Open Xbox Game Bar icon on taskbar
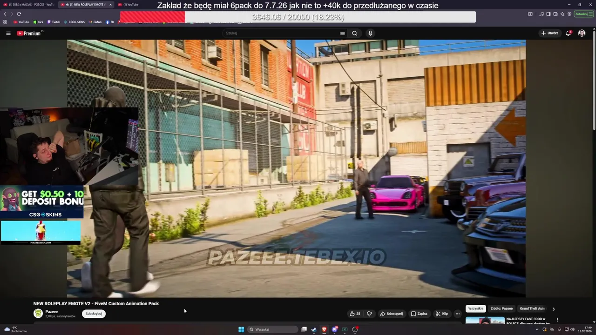 tap(345, 329)
